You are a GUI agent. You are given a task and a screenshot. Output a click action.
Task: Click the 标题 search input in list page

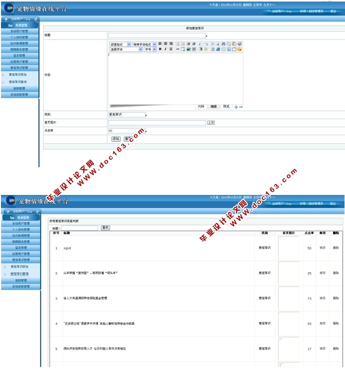click(79, 228)
